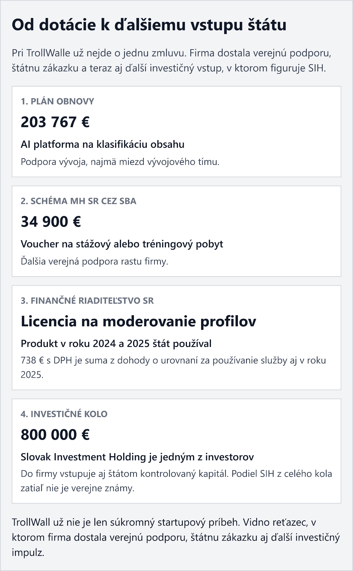Click the headline 'Od dotácie k ďalšiemu vstupu štátu'

click(149, 25)
